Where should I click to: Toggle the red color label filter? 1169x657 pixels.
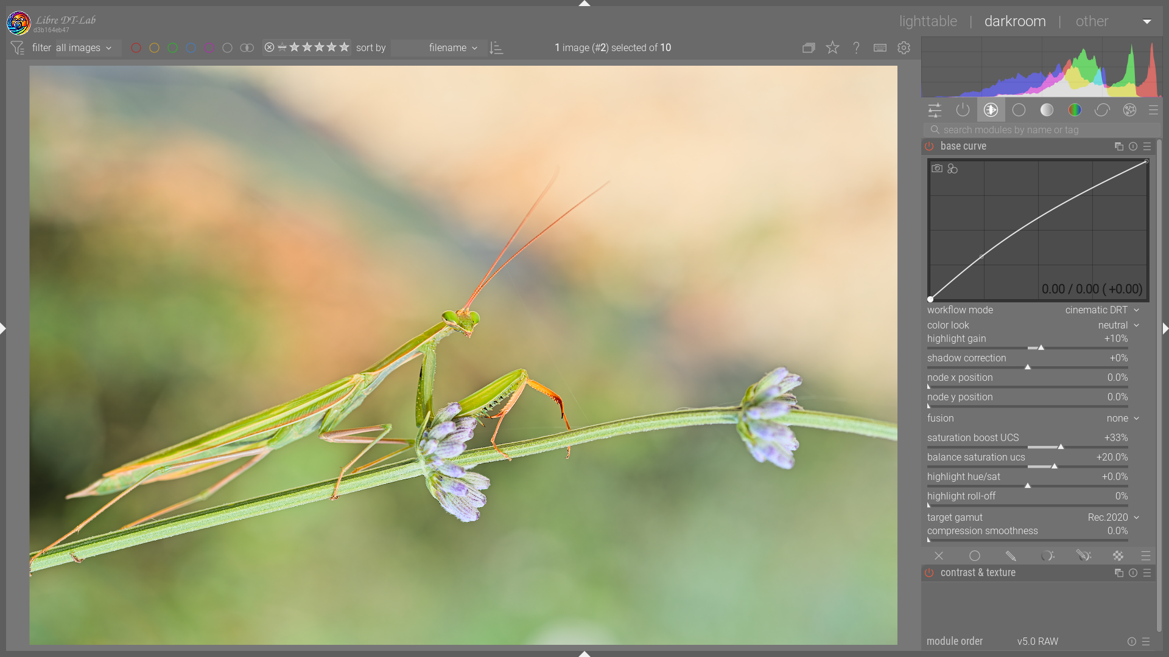136,47
